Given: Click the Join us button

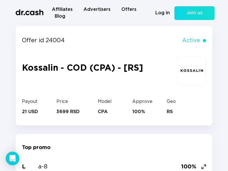Looking at the screenshot, I should point(194,13).
